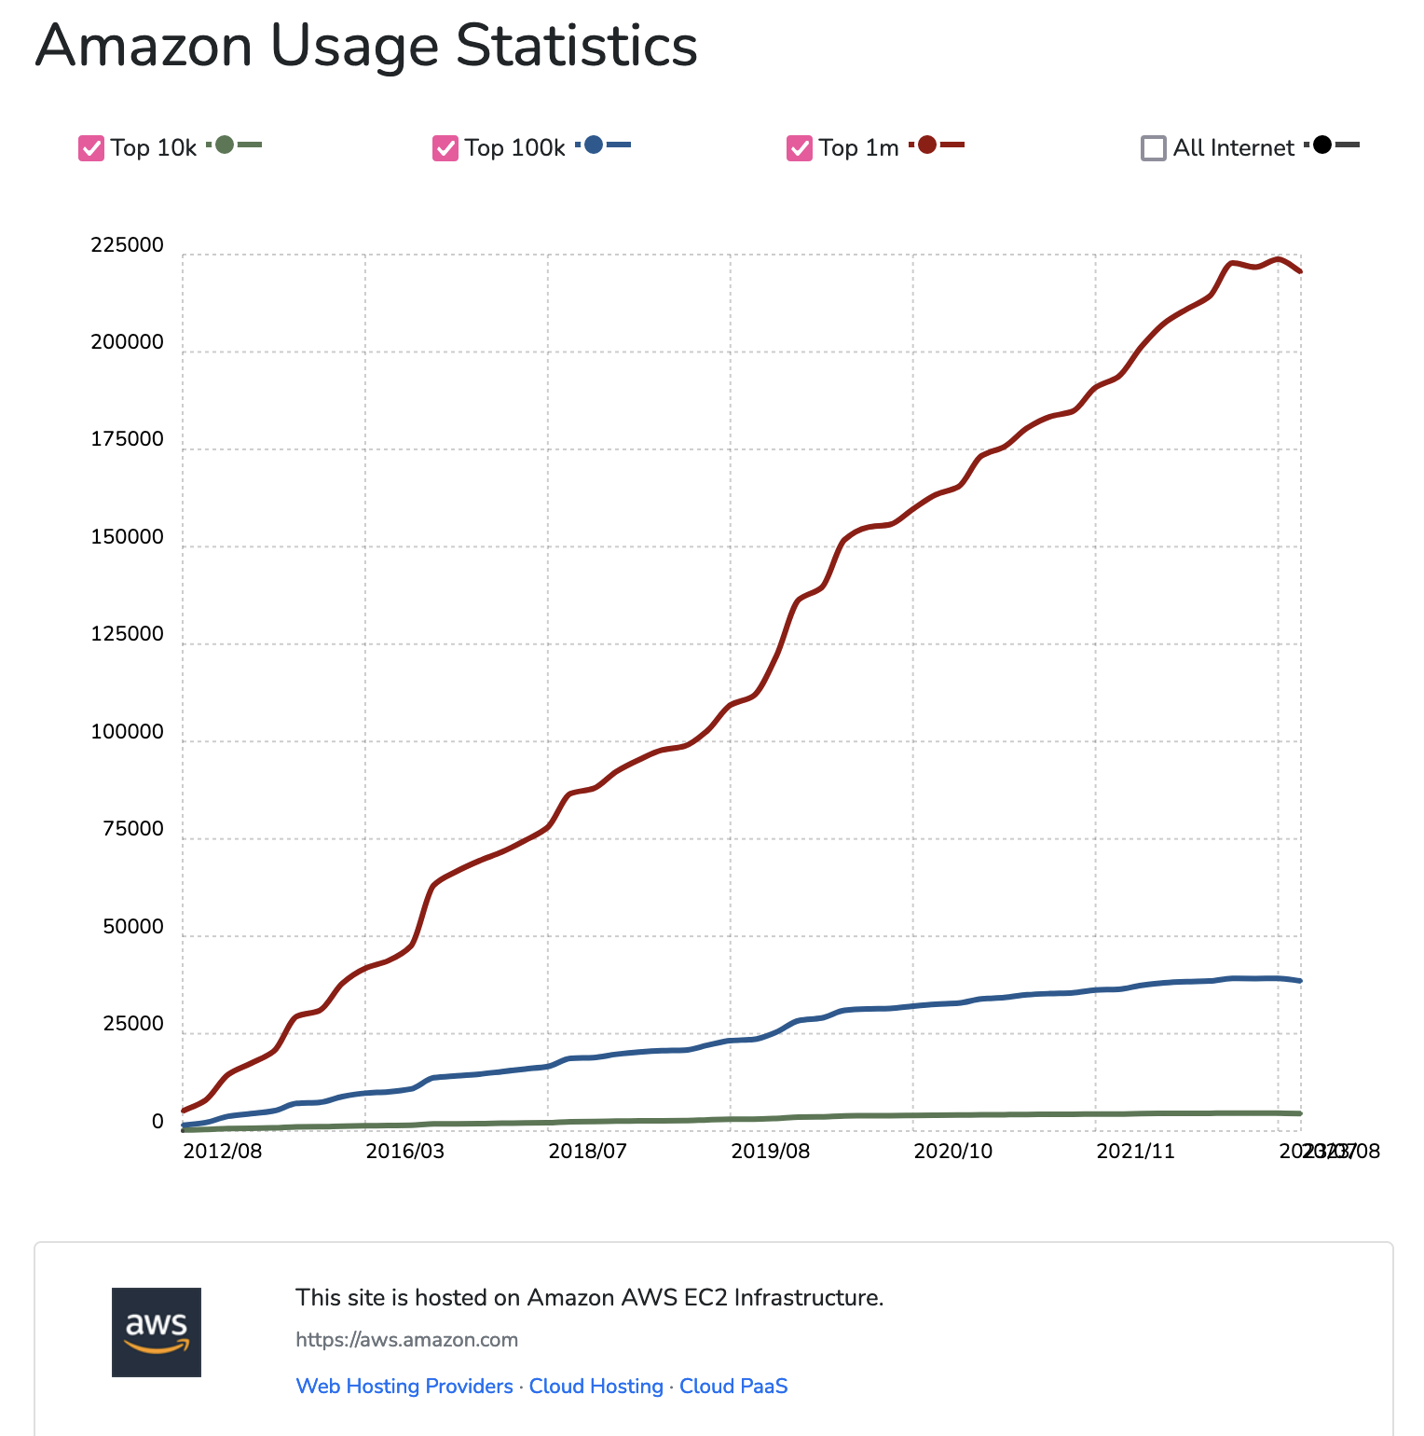
Task: Select the Top 1m legend label text
Action: tap(857, 147)
